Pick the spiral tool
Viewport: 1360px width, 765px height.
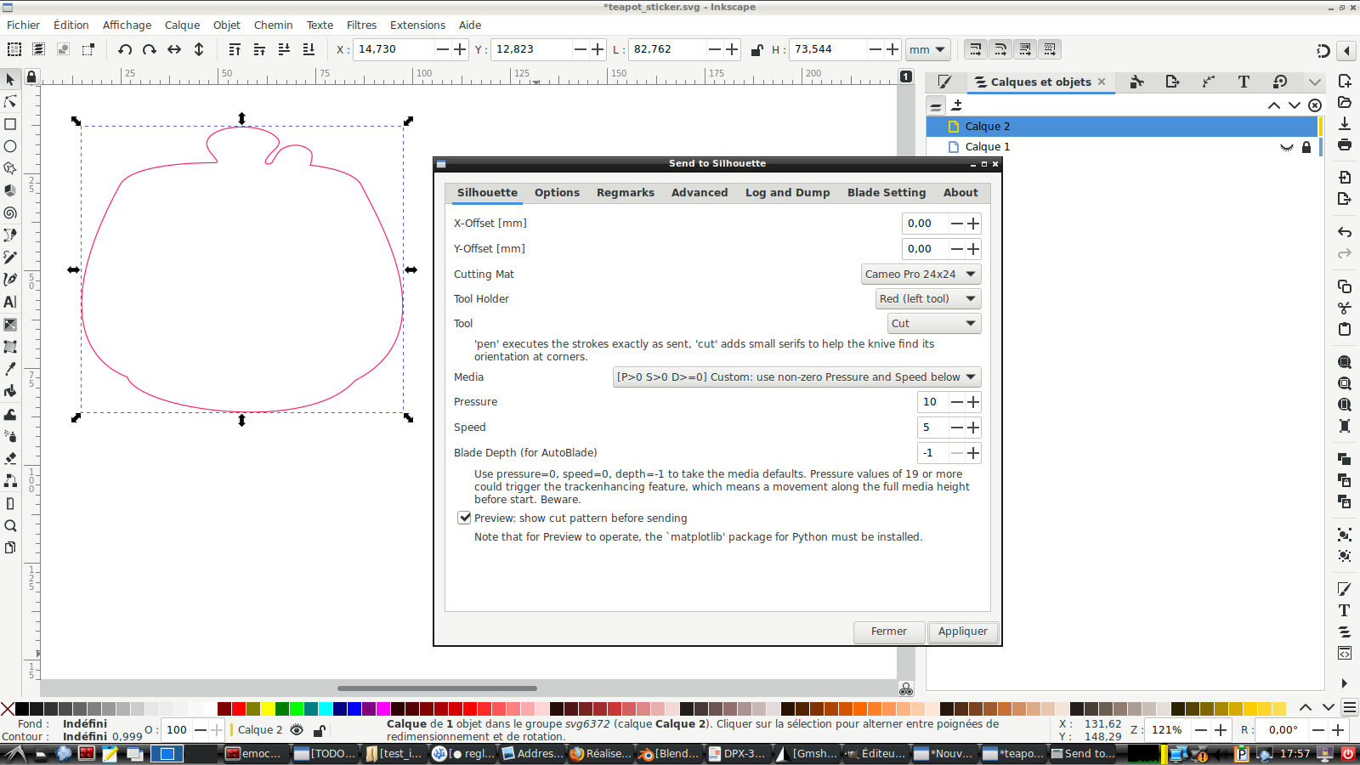(10, 212)
